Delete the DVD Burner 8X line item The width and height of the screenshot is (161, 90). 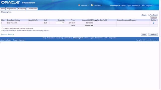(x=153, y=23)
